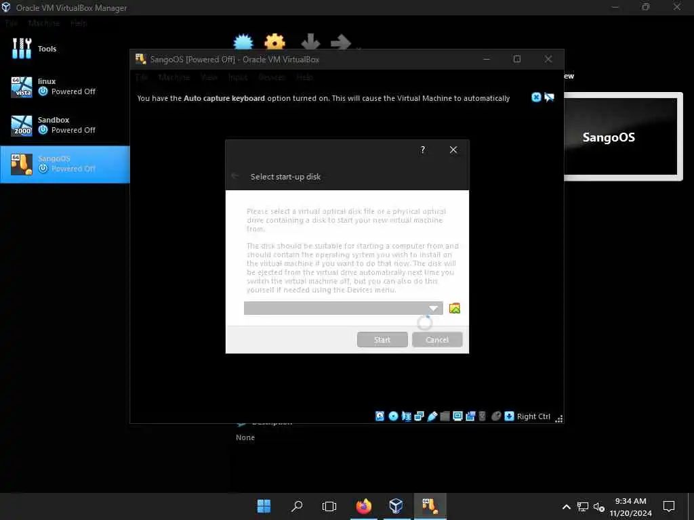Click the hard disk indicator in VM status bar
Image resolution: width=694 pixels, height=520 pixels.
[x=380, y=416]
